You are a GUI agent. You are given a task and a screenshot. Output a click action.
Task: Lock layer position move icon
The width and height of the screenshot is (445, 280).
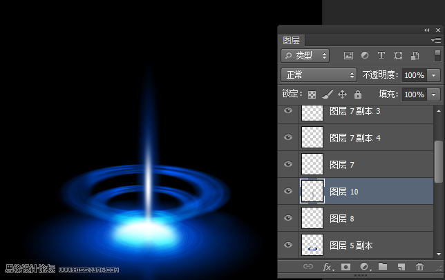pyautogui.click(x=342, y=94)
